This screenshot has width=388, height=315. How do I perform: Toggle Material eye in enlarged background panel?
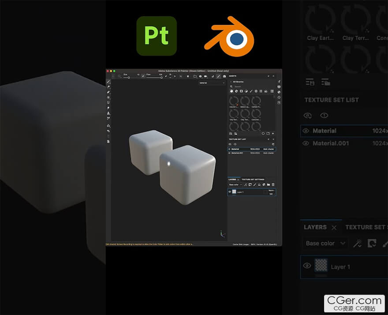306,131
